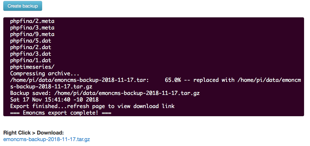Viewport: 310px width, 146px height.
Task: Click the phpfina/3.dat log line
Action: 31,54
